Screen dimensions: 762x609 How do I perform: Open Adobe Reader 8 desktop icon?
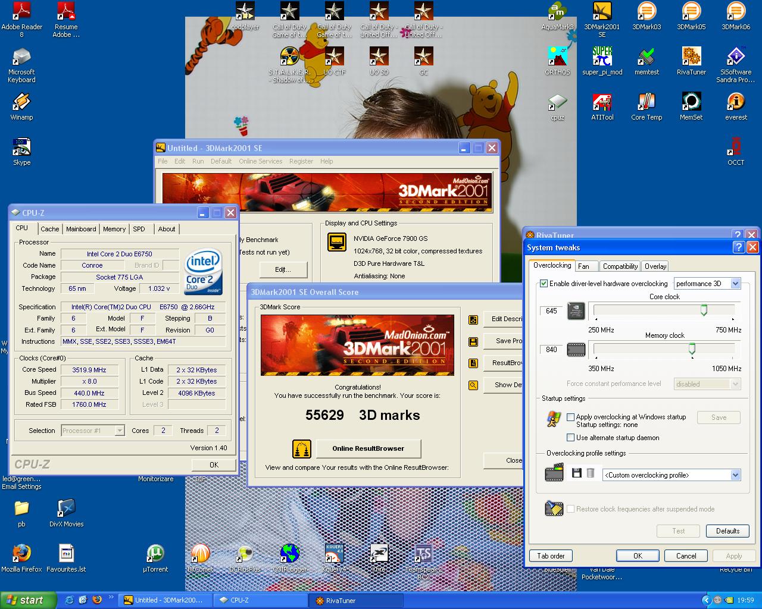point(21,20)
